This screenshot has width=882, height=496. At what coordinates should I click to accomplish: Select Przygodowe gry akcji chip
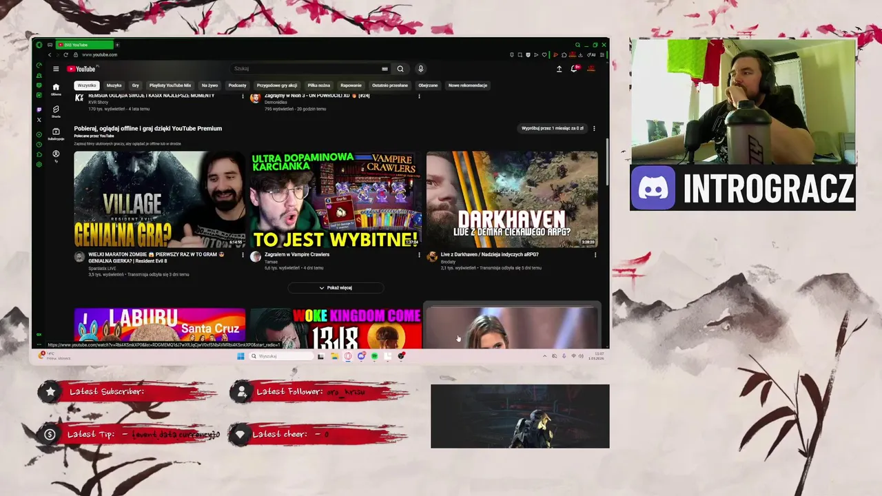[277, 85]
